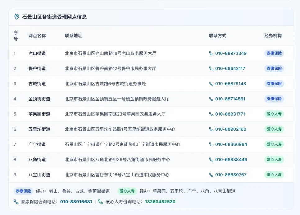The width and height of the screenshot is (300, 215).
Task: Select the 泰康保险 badge in 老山街道 row
Action: point(274,53)
